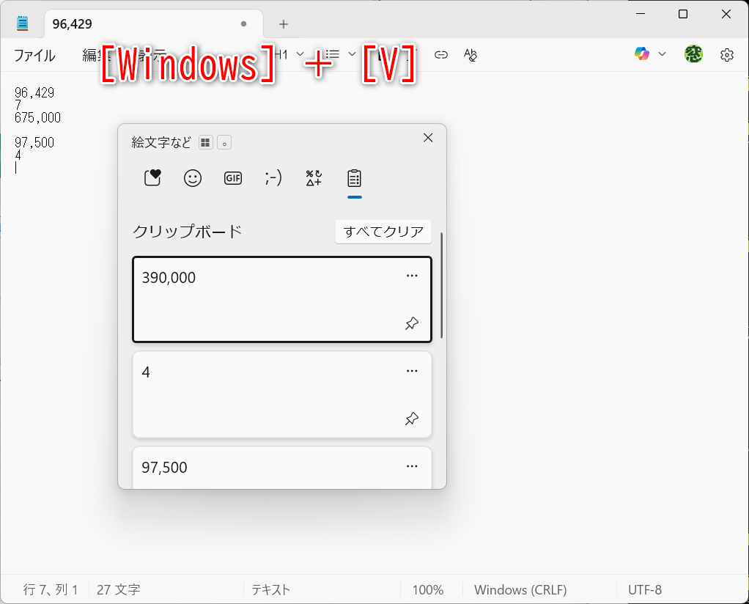Open the recently used items tab

(152, 177)
